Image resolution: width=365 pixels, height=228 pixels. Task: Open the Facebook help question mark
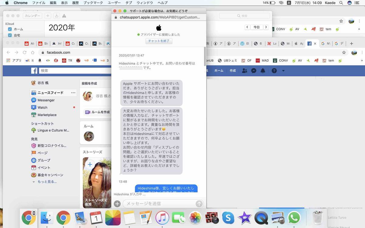(x=274, y=71)
